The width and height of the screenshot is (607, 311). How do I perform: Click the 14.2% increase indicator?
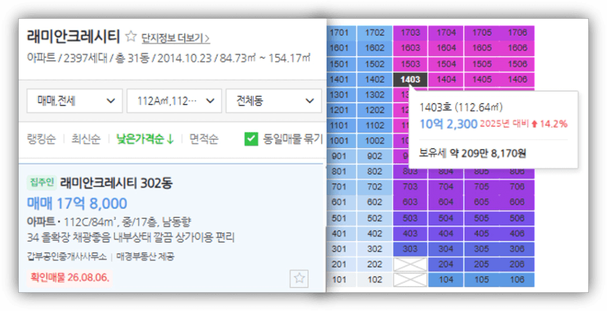pos(549,124)
